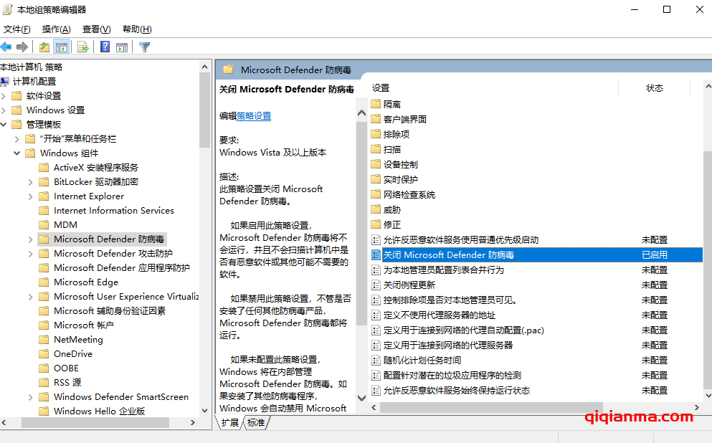Open the 操作(A) menu
Screen dimensions: 712x443
coord(56,29)
